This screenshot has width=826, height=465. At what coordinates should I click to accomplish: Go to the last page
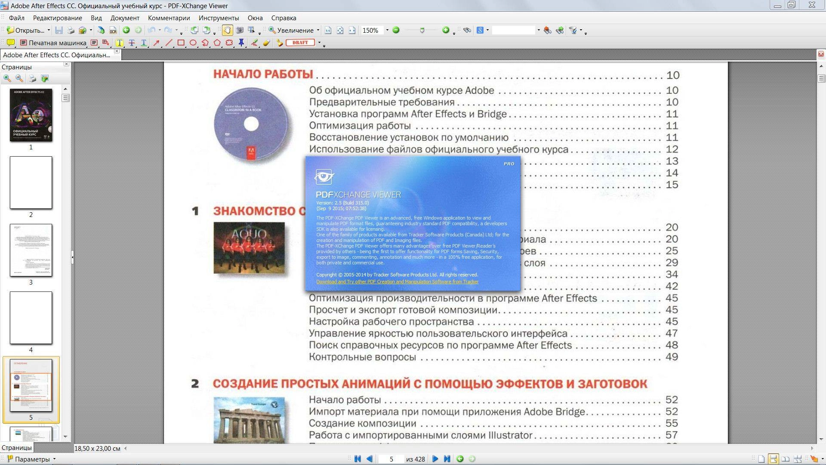tap(447, 459)
